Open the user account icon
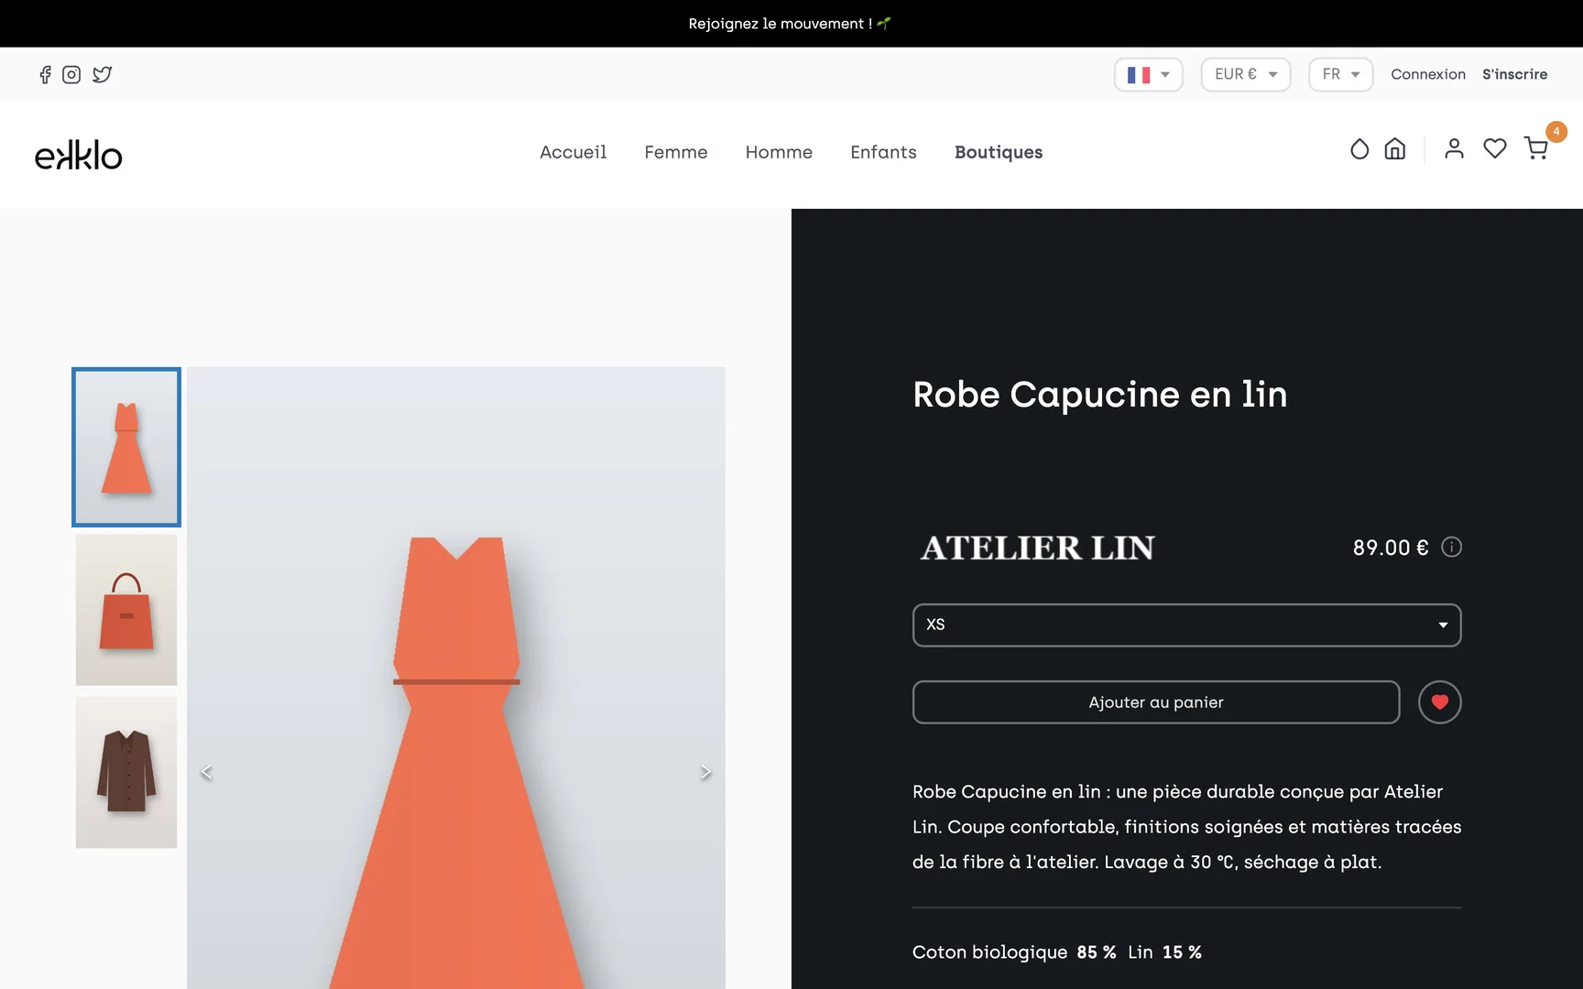Viewport: 1583px width, 989px height. 1454,148
